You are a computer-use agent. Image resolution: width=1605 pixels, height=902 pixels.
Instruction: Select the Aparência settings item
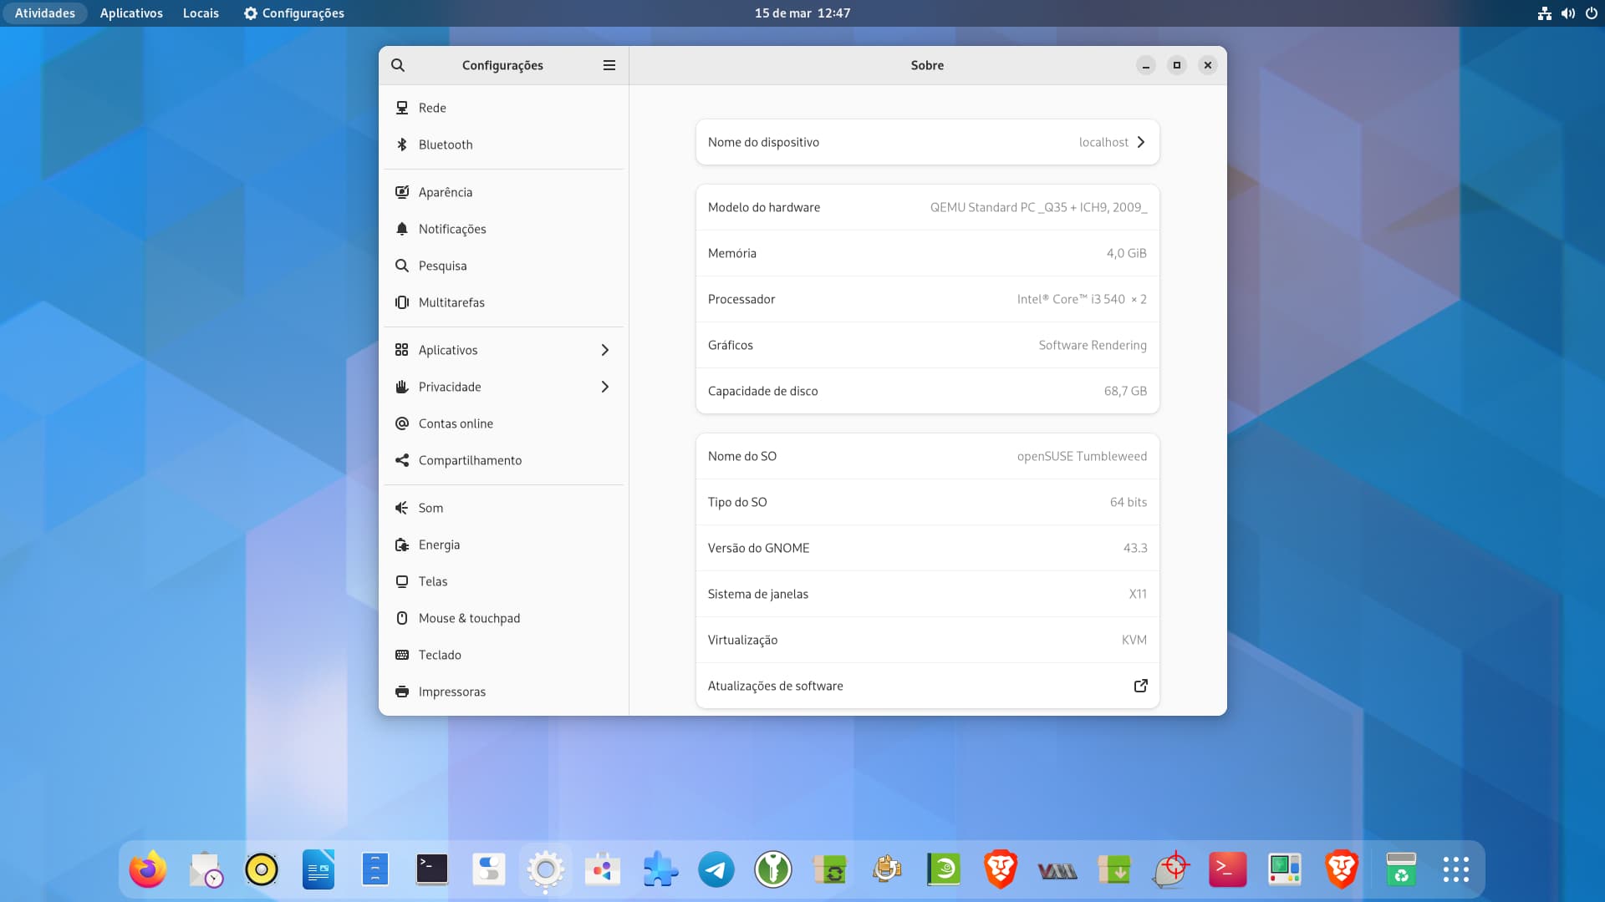445,192
